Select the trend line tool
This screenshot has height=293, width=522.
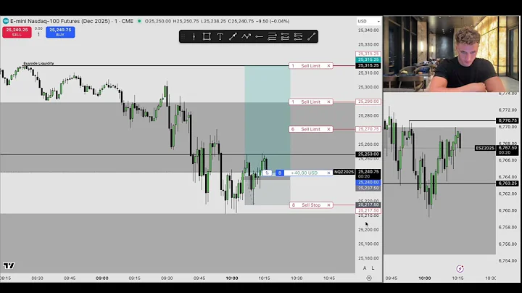pyautogui.click(x=311, y=36)
